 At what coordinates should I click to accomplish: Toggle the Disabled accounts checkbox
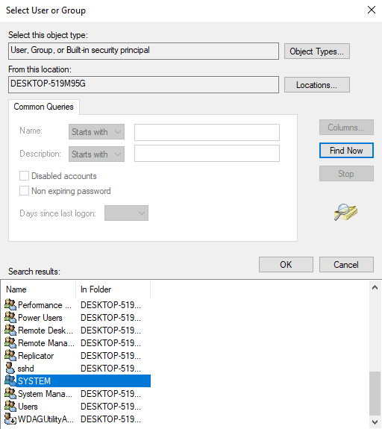tap(24, 175)
